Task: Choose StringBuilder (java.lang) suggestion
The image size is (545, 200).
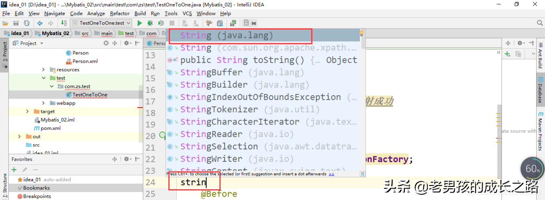Action: point(264,84)
